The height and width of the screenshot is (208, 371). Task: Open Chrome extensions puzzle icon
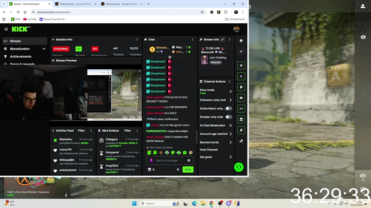[226, 12]
